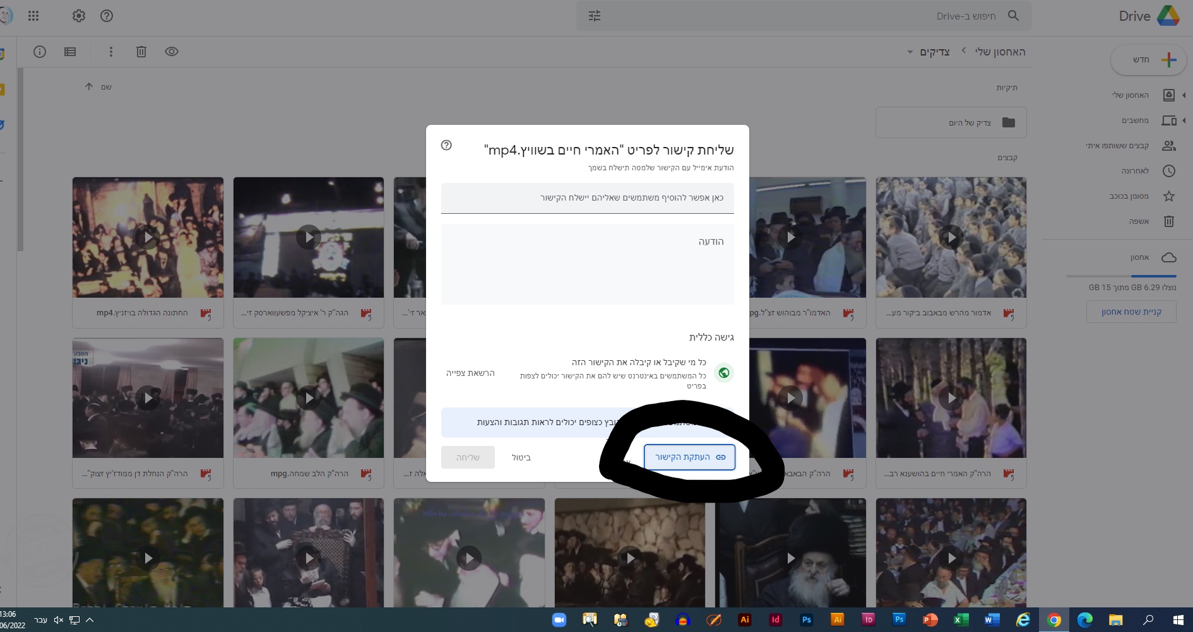Open Excel from the taskbar
The image size is (1193, 632).
(x=961, y=620)
